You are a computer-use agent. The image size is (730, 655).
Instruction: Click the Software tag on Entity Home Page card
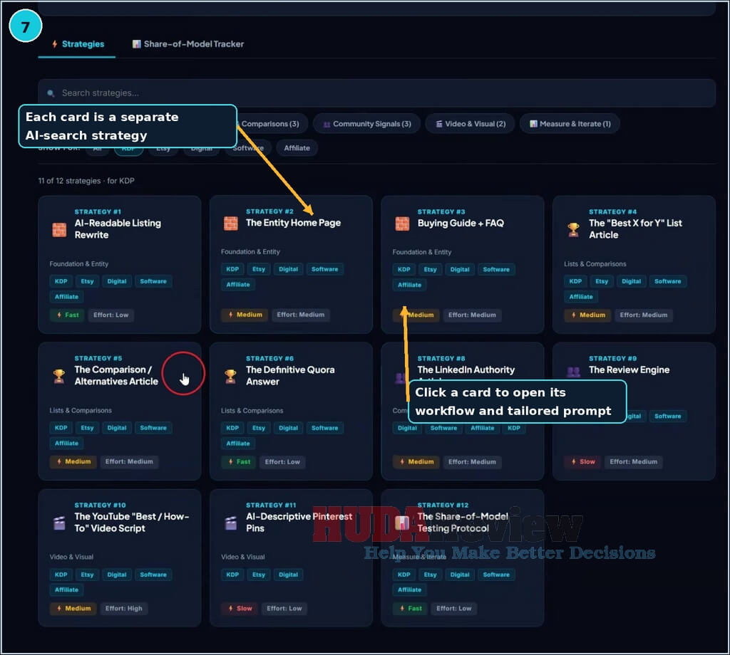coord(325,270)
